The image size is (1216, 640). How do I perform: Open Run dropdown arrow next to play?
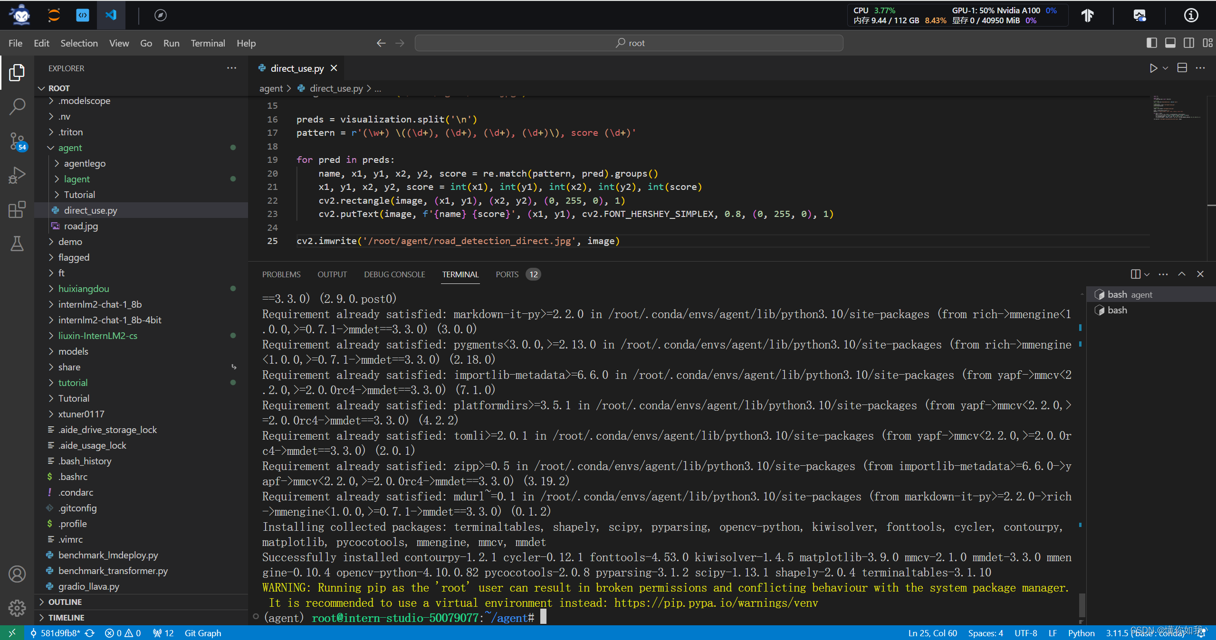pyautogui.click(x=1165, y=68)
